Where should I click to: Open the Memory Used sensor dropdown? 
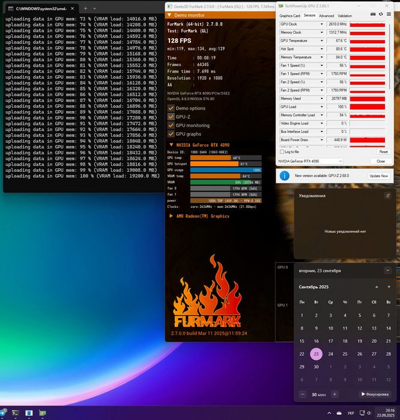[x=321, y=99]
